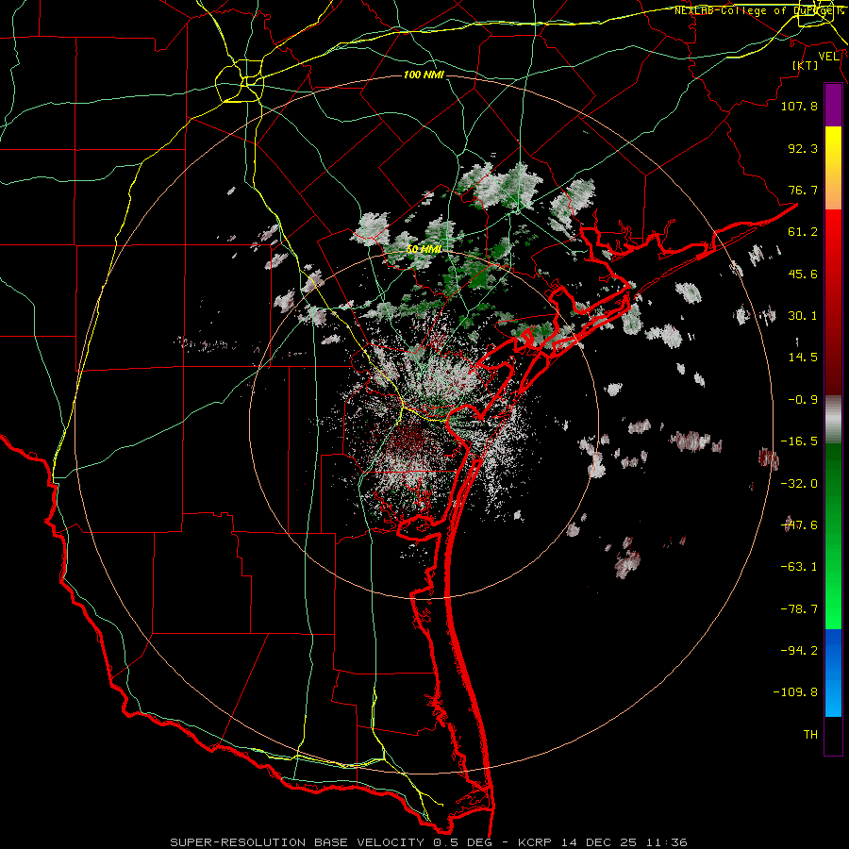Viewport: 849px width, 849px height.
Task: Select the -63.1 scale value
Action: pyautogui.click(x=799, y=567)
